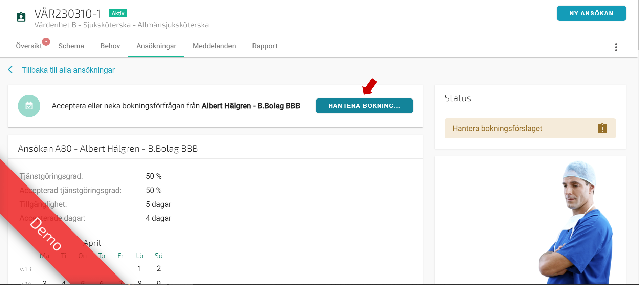This screenshot has width=639, height=285.
Task: Open the Rapport tab
Action: tap(265, 46)
